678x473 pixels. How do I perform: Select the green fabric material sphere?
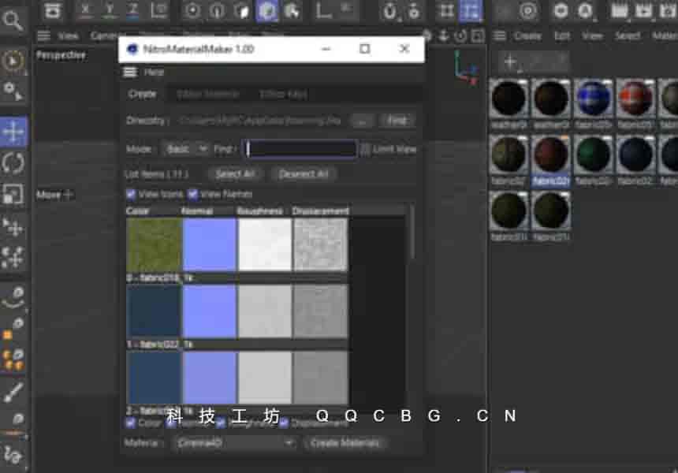[x=593, y=155]
